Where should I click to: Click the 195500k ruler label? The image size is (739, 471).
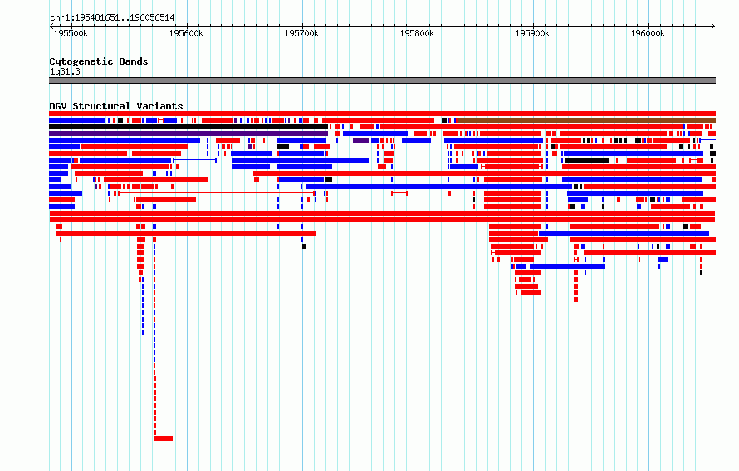point(71,33)
